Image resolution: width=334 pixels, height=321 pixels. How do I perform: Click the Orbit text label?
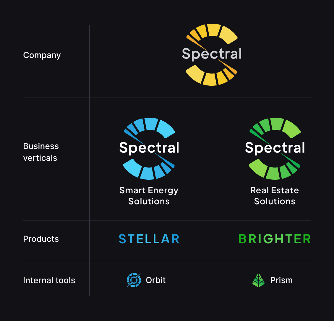[x=156, y=280]
